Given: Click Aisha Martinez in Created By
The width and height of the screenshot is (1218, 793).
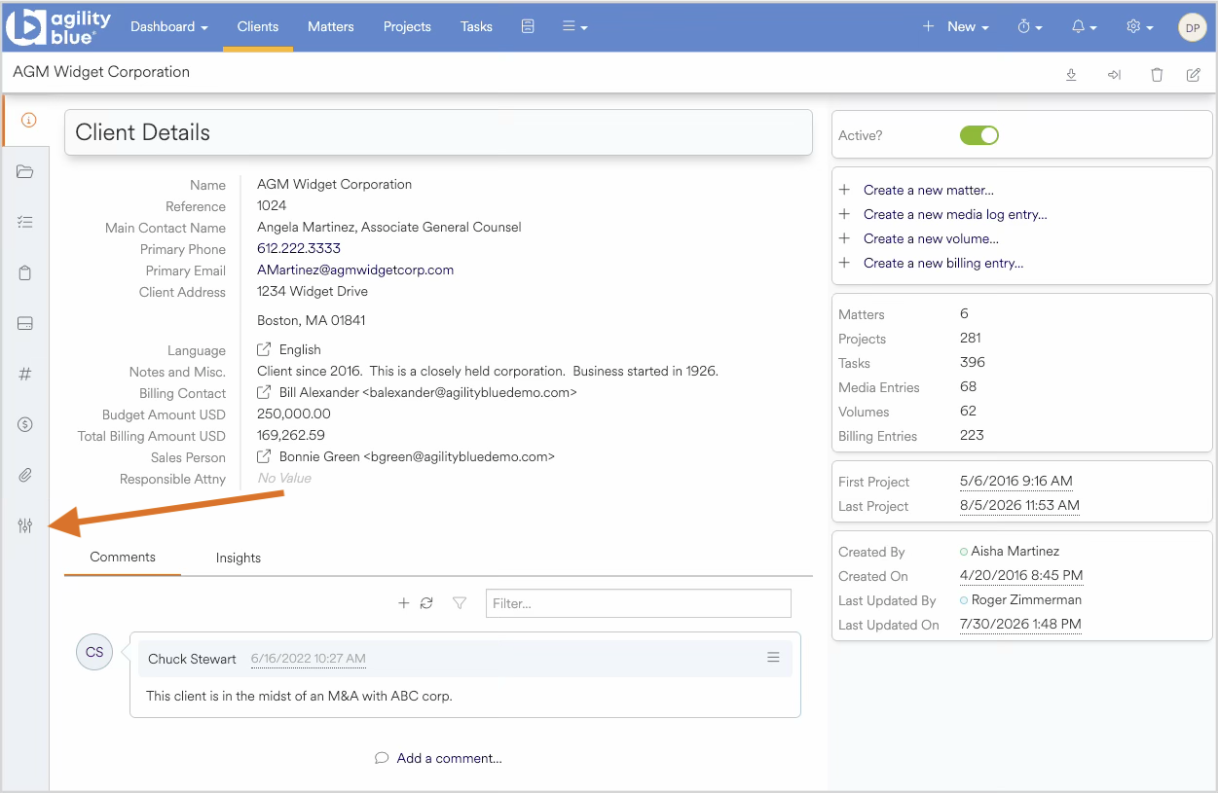Looking at the screenshot, I should point(1015,551).
